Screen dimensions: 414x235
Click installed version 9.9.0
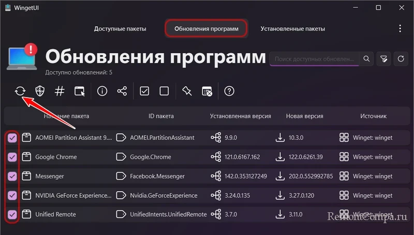click(230, 137)
